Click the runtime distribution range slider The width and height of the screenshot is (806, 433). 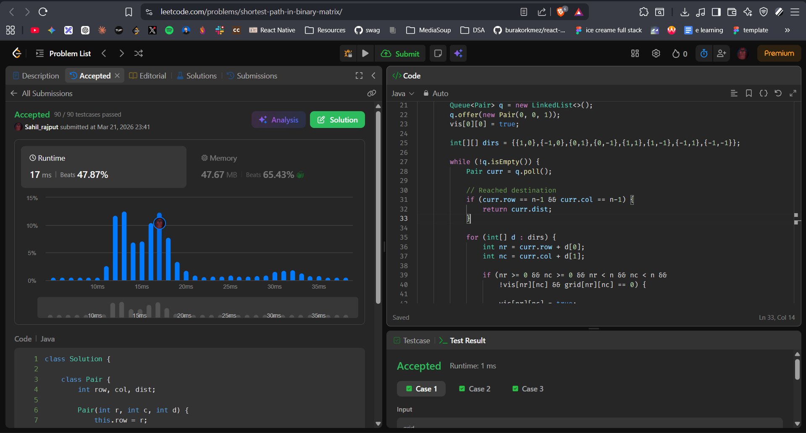197,308
